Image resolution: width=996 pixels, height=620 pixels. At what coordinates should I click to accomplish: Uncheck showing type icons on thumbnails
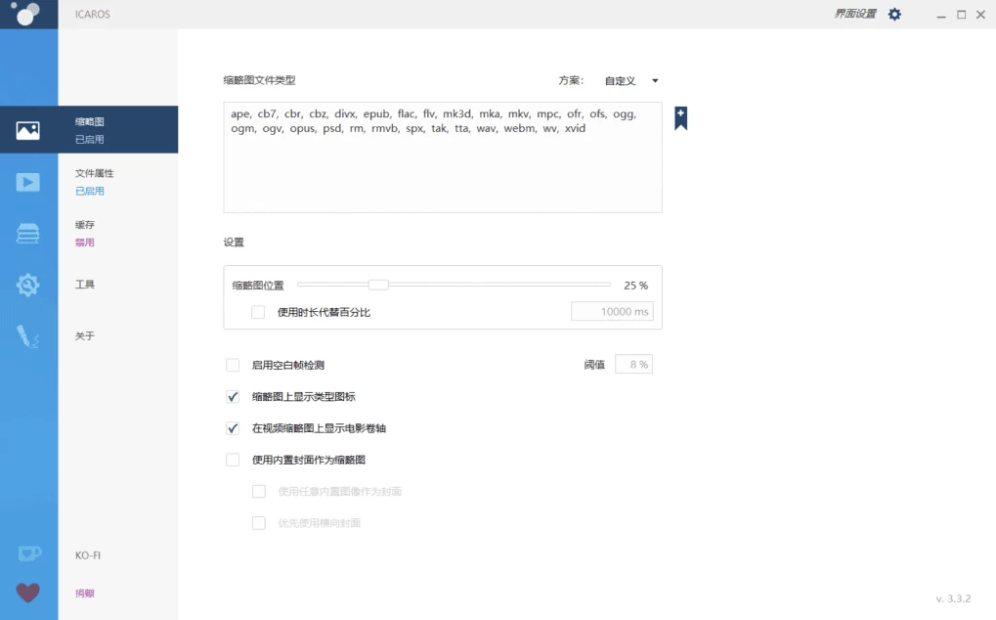[x=232, y=396]
